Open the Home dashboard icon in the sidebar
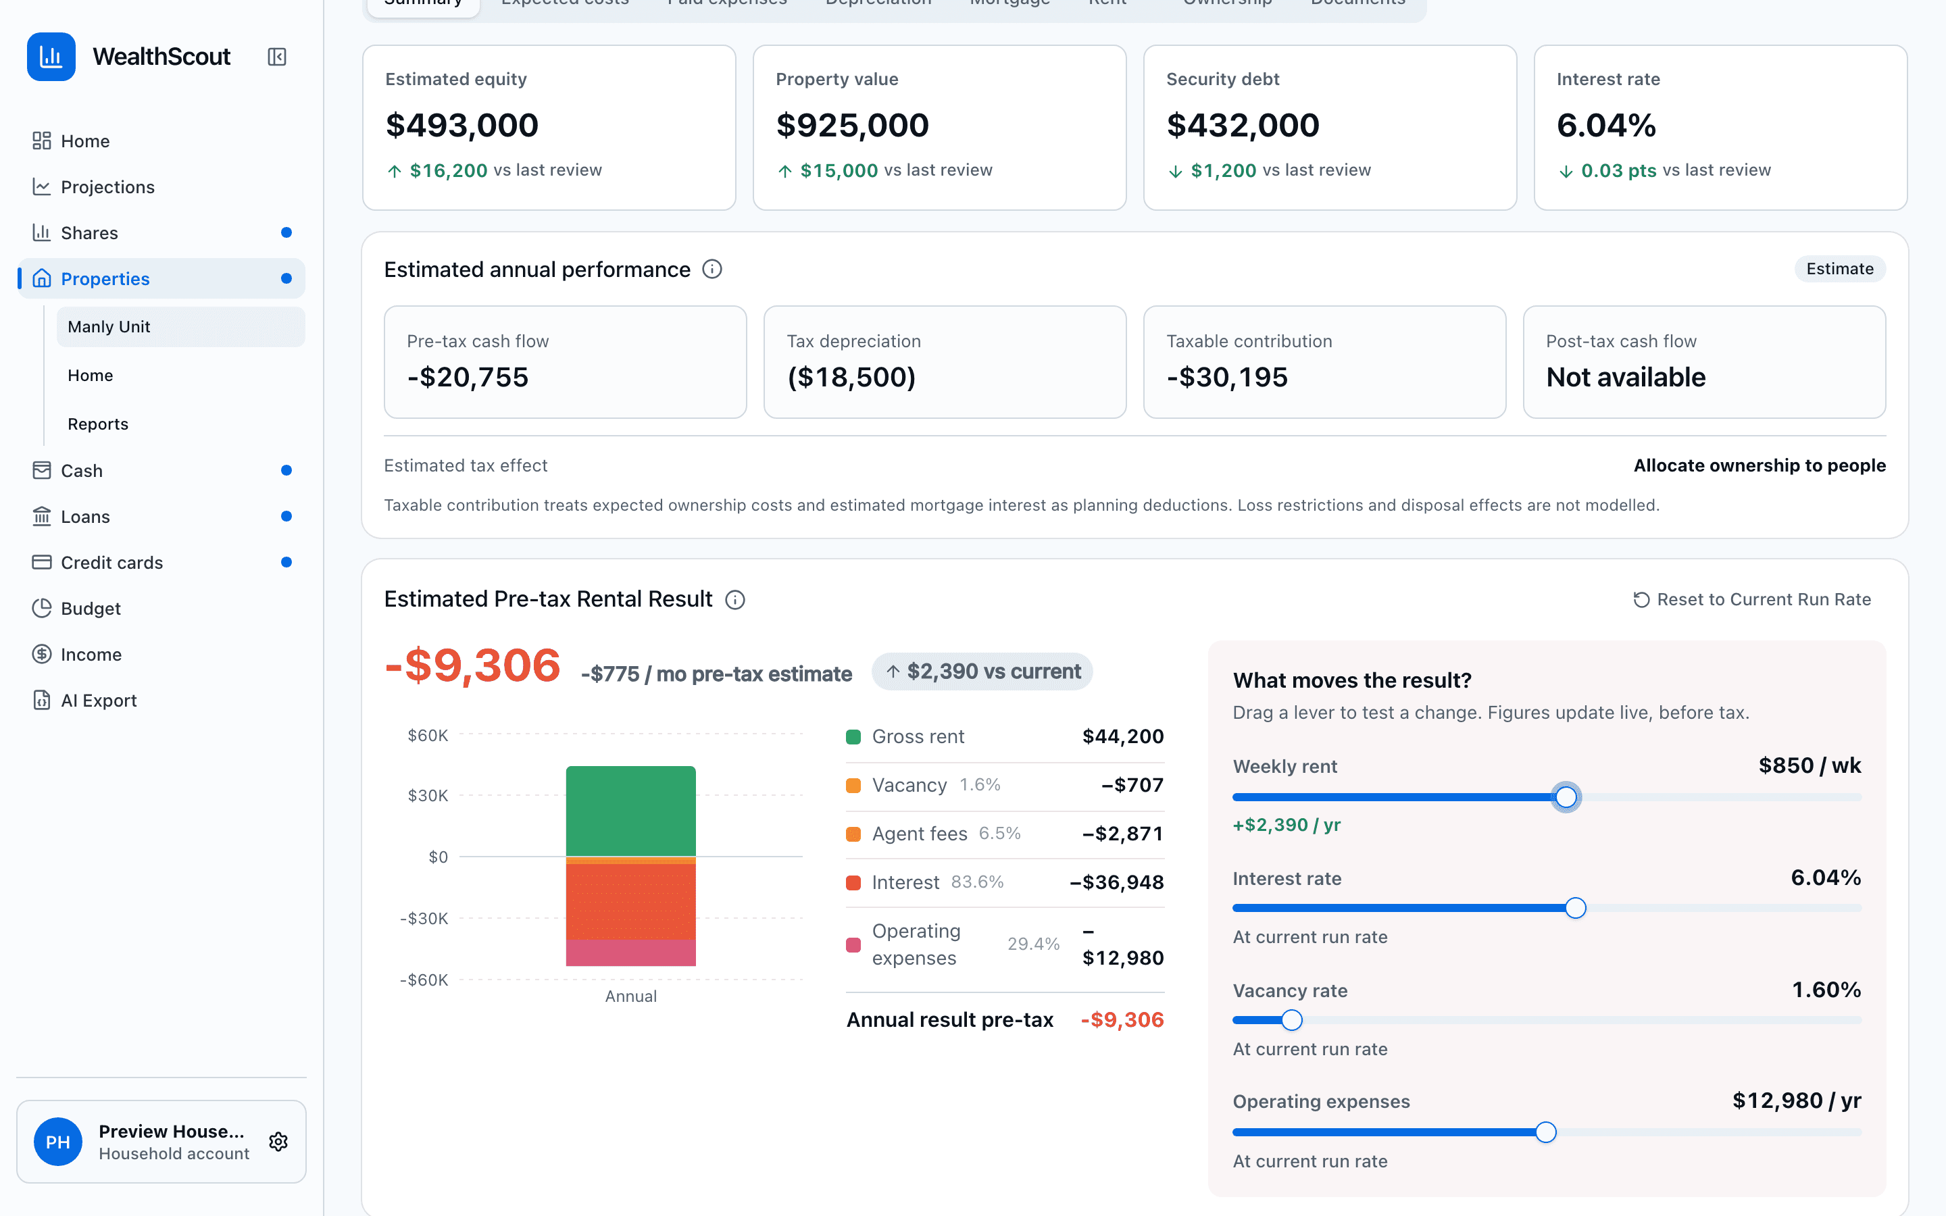1946x1216 pixels. (42, 141)
